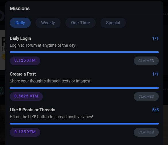Click the 0.125 XTM reward badge under Daily Login
The height and width of the screenshot is (145, 168).
tap(25, 61)
